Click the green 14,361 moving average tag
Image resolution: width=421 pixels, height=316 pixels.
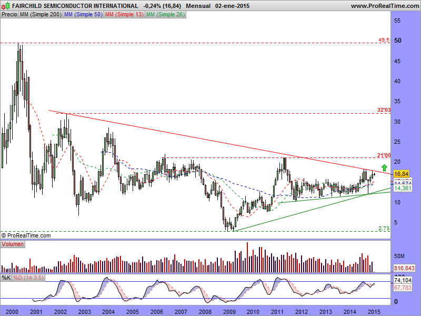403,188
